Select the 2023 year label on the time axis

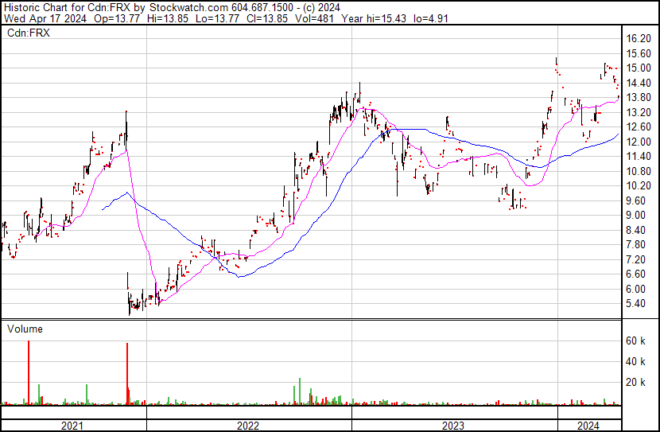(x=453, y=426)
